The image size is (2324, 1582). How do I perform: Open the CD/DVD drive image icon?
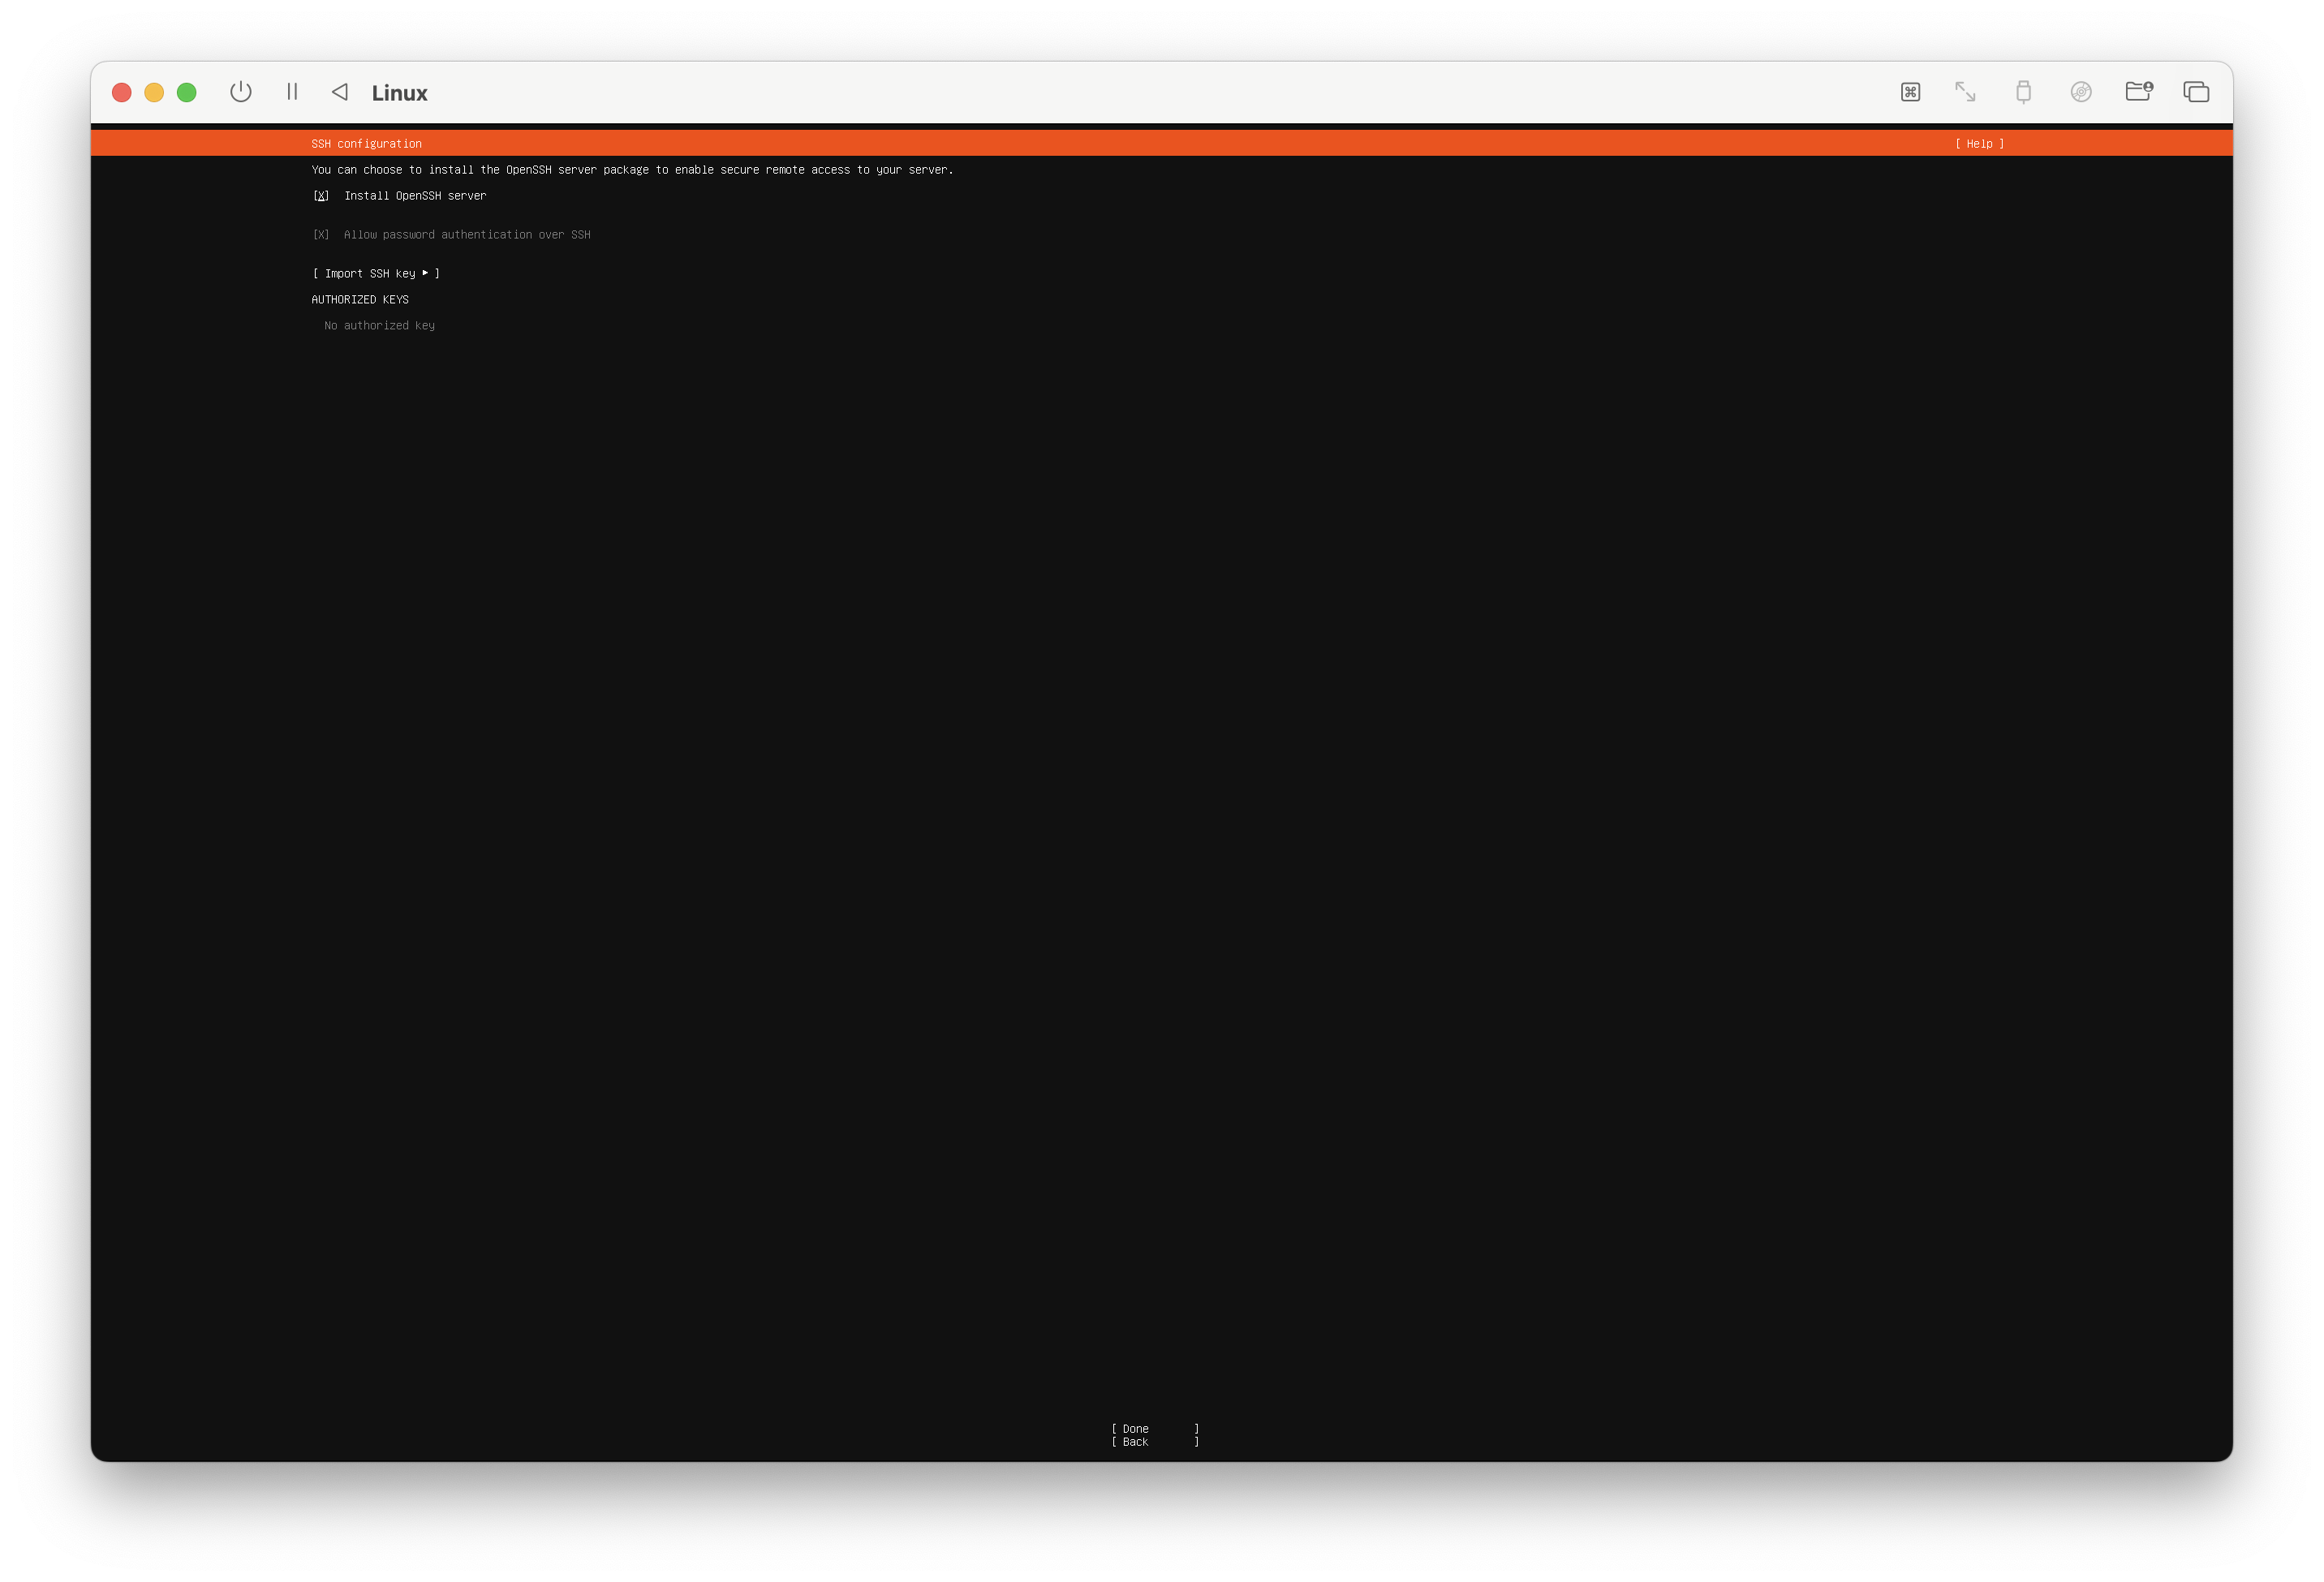pos(2081,92)
